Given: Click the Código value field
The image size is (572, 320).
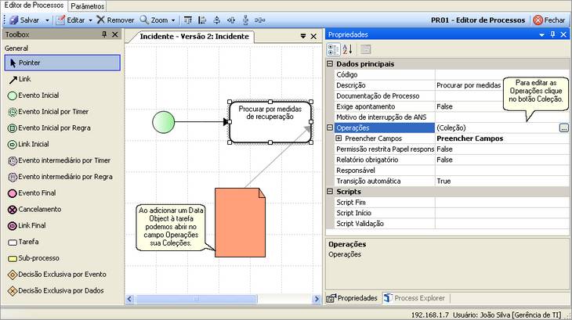Looking at the screenshot, I should [502, 74].
